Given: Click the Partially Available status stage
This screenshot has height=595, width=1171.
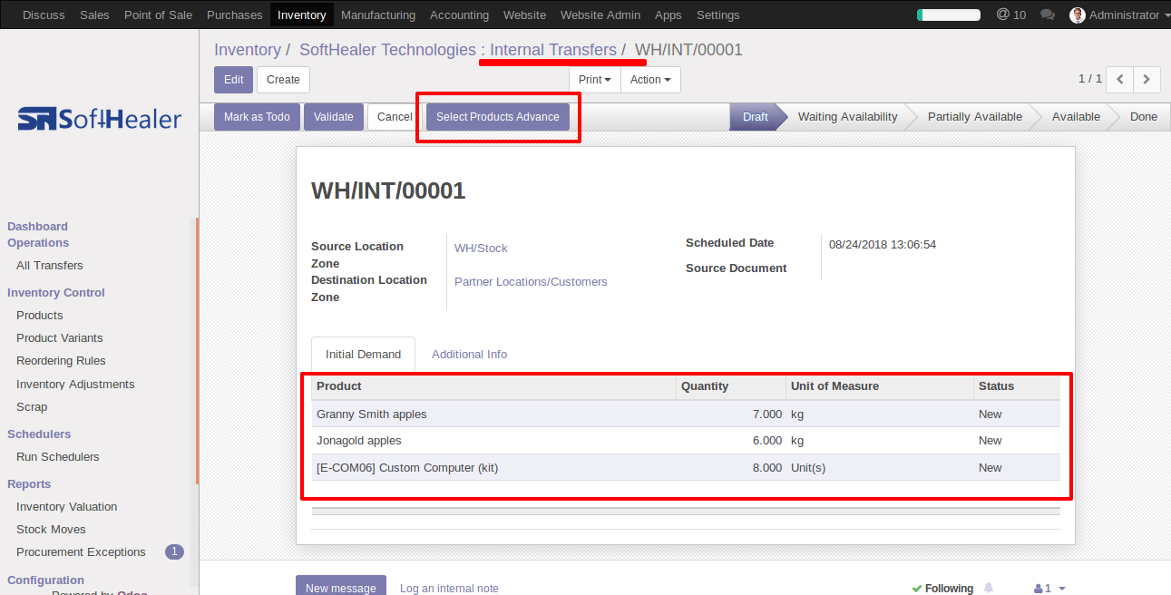Looking at the screenshot, I should (975, 117).
